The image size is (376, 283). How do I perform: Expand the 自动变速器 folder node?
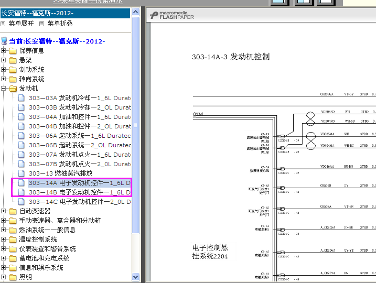pyautogui.click(x=3, y=211)
